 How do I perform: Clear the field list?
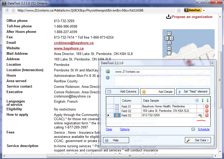(x=109, y=129)
